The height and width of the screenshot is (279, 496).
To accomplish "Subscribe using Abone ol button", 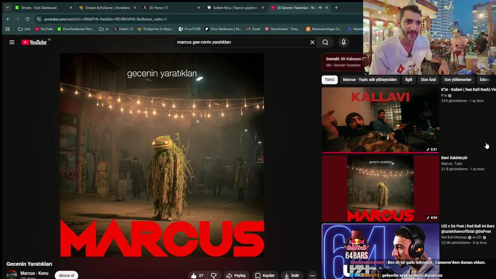I will pyautogui.click(x=66, y=275).
